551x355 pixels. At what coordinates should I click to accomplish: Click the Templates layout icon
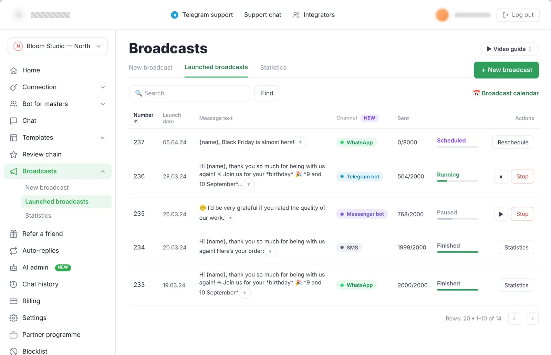tap(13, 138)
